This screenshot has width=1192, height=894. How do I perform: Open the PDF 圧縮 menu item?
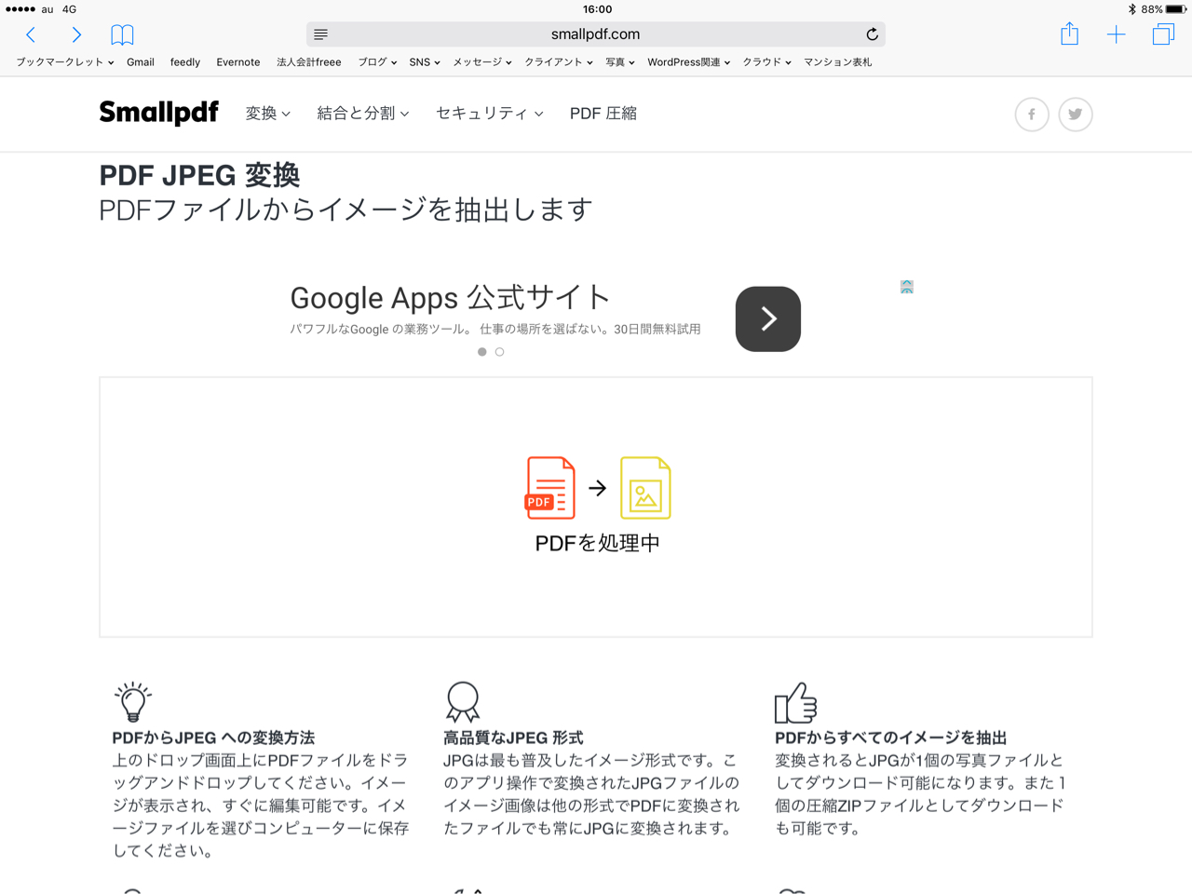[603, 114]
